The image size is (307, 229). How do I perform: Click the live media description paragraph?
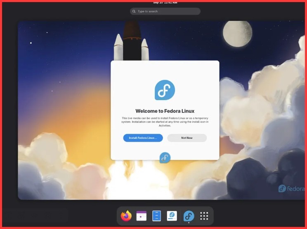click(x=165, y=122)
